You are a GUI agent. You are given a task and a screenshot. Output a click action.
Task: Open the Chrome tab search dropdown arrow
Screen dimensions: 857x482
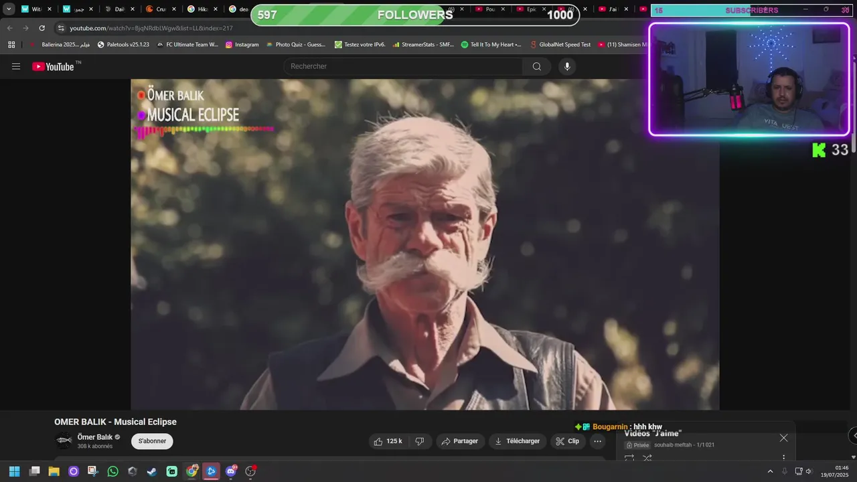coord(9,9)
